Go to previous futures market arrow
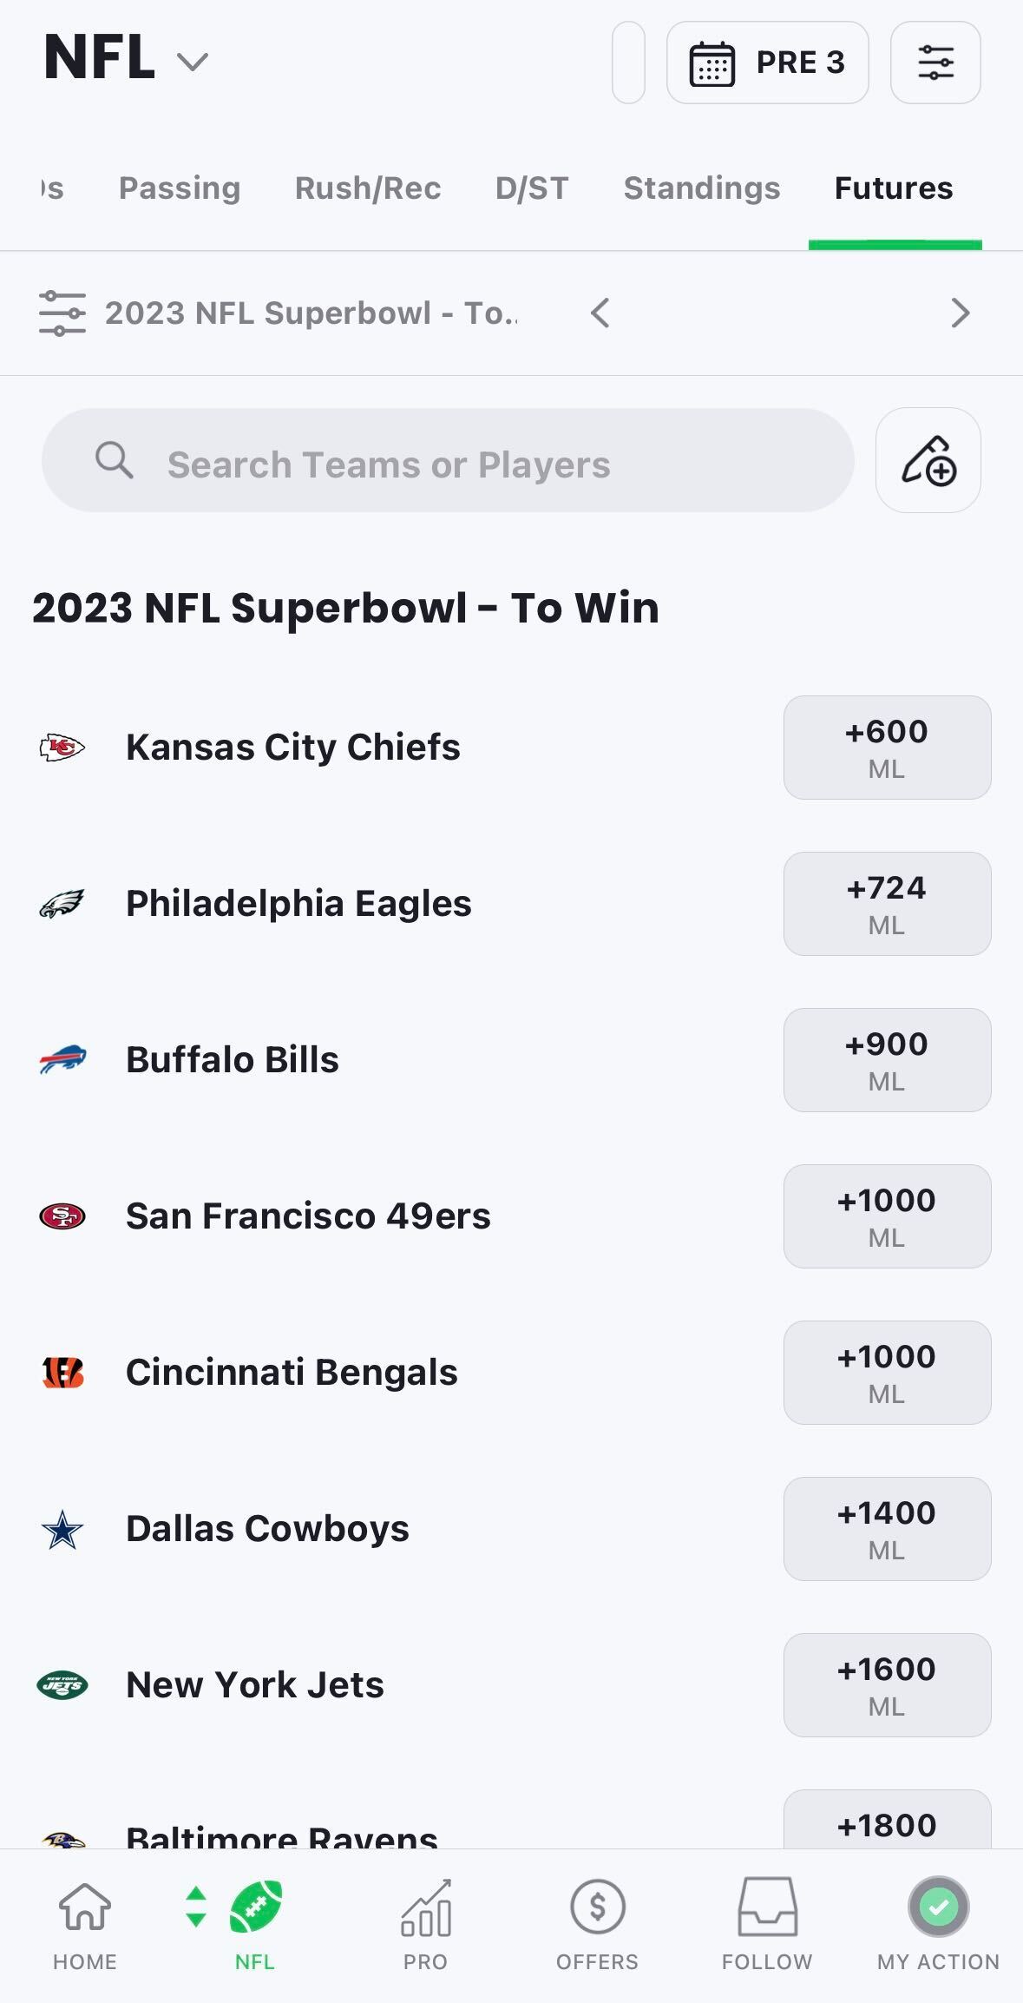This screenshot has width=1023, height=2003. [x=600, y=313]
